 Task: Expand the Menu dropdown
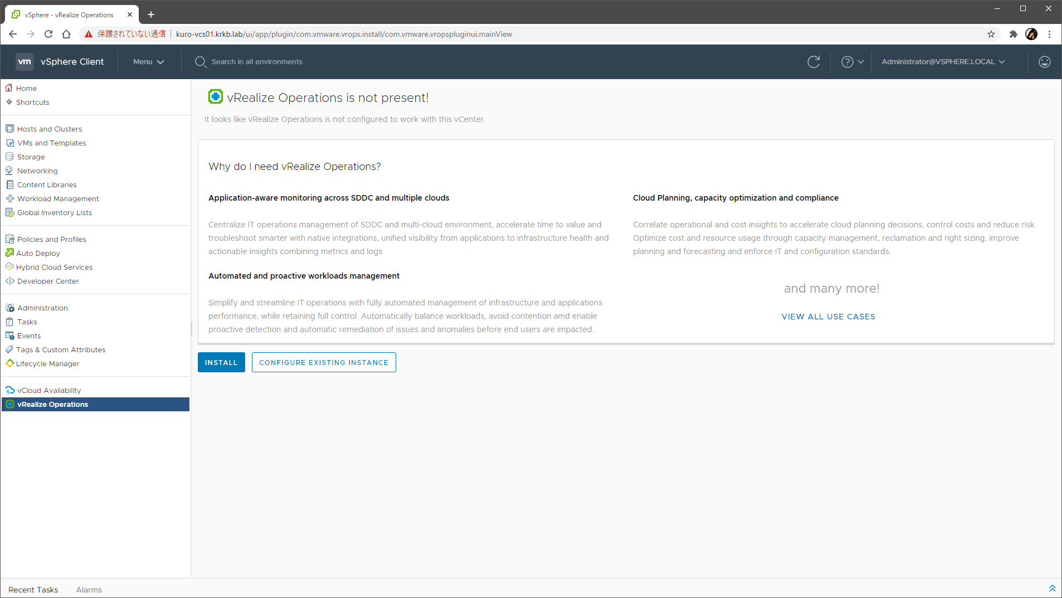148,62
